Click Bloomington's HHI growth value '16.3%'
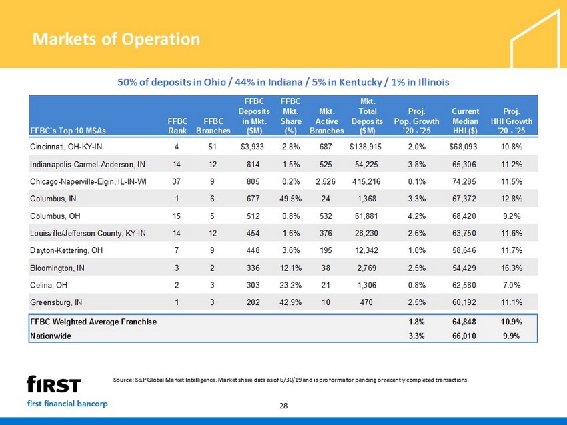567x425 pixels. 512,268
